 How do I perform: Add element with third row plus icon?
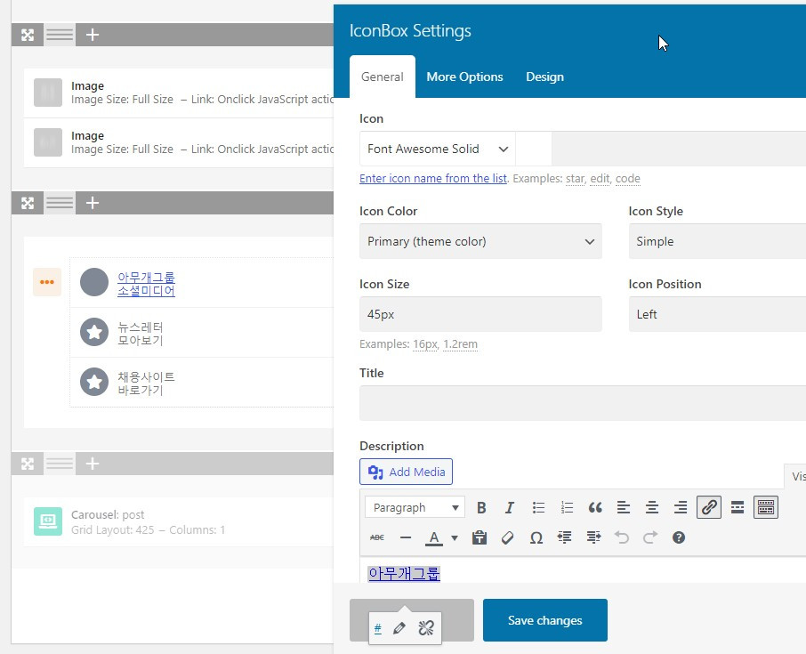[92, 464]
